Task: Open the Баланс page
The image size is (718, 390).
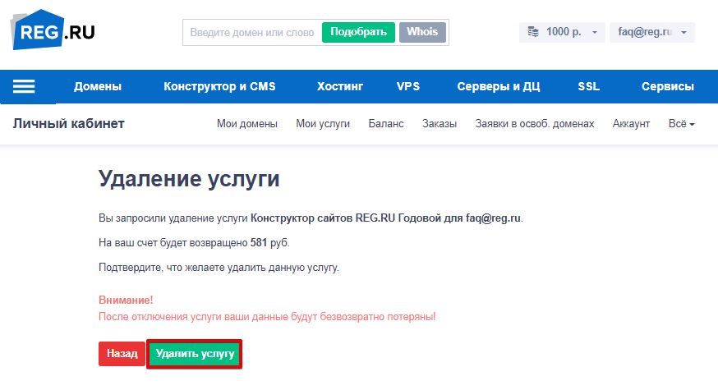Action: click(x=386, y=124)
